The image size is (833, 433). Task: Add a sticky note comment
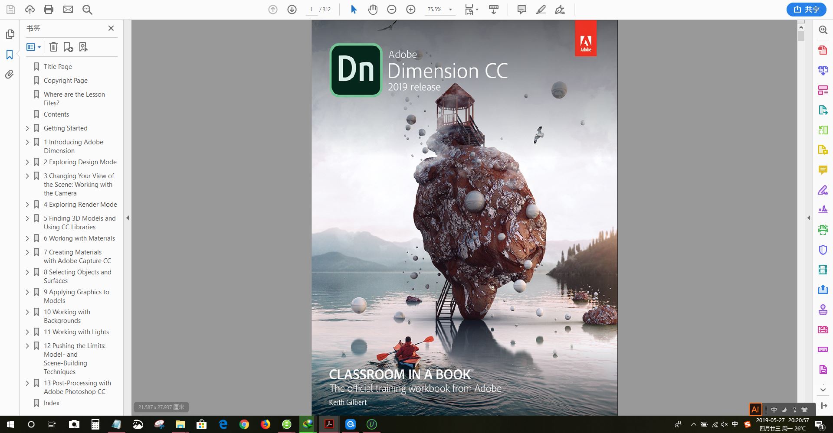(x=522, y=10)
